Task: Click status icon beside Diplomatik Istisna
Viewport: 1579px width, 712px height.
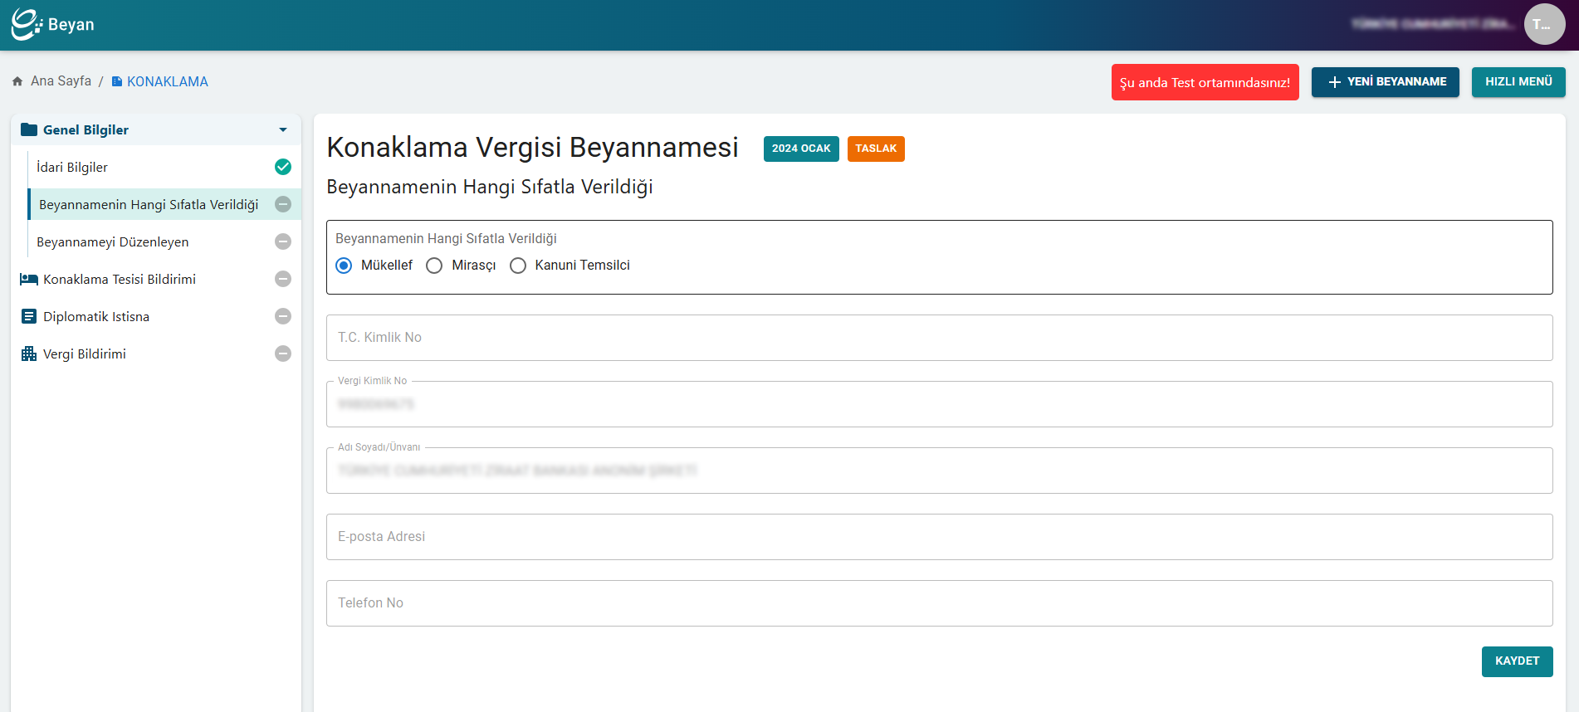Action: [x=283, y=316]
